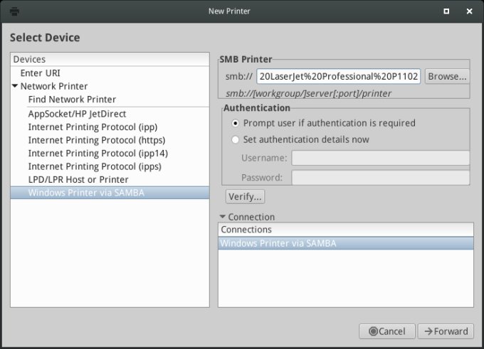The width and height of the screenshot is (484, 349).
Task: Select Internet Printing Protocol (https)
Action: tap(96, 140)
